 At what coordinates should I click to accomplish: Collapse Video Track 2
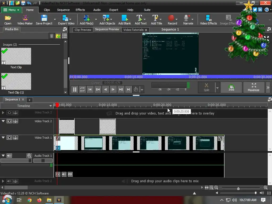(x=3, y=121)
